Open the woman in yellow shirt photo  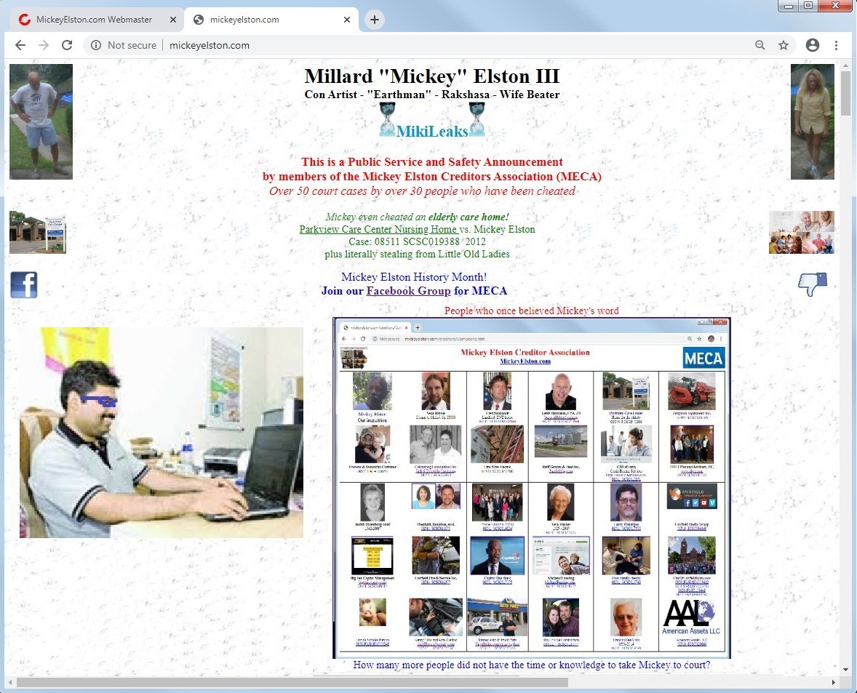point(812,121)
